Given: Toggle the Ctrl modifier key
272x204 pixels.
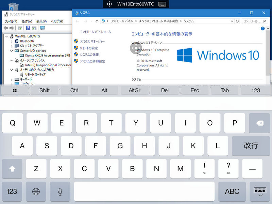Looking at the screenshot, I should [x=74, y=90].
